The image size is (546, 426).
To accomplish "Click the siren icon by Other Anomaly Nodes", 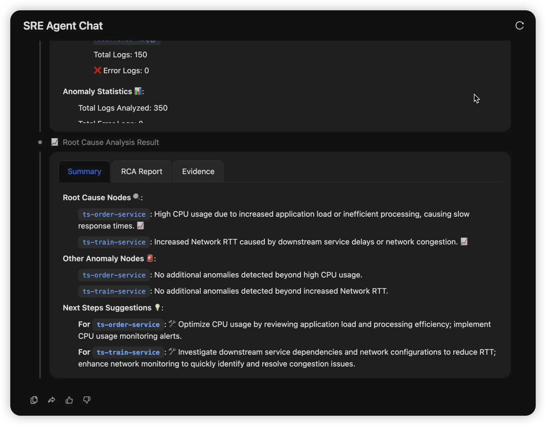I will (x=150, y=258).
